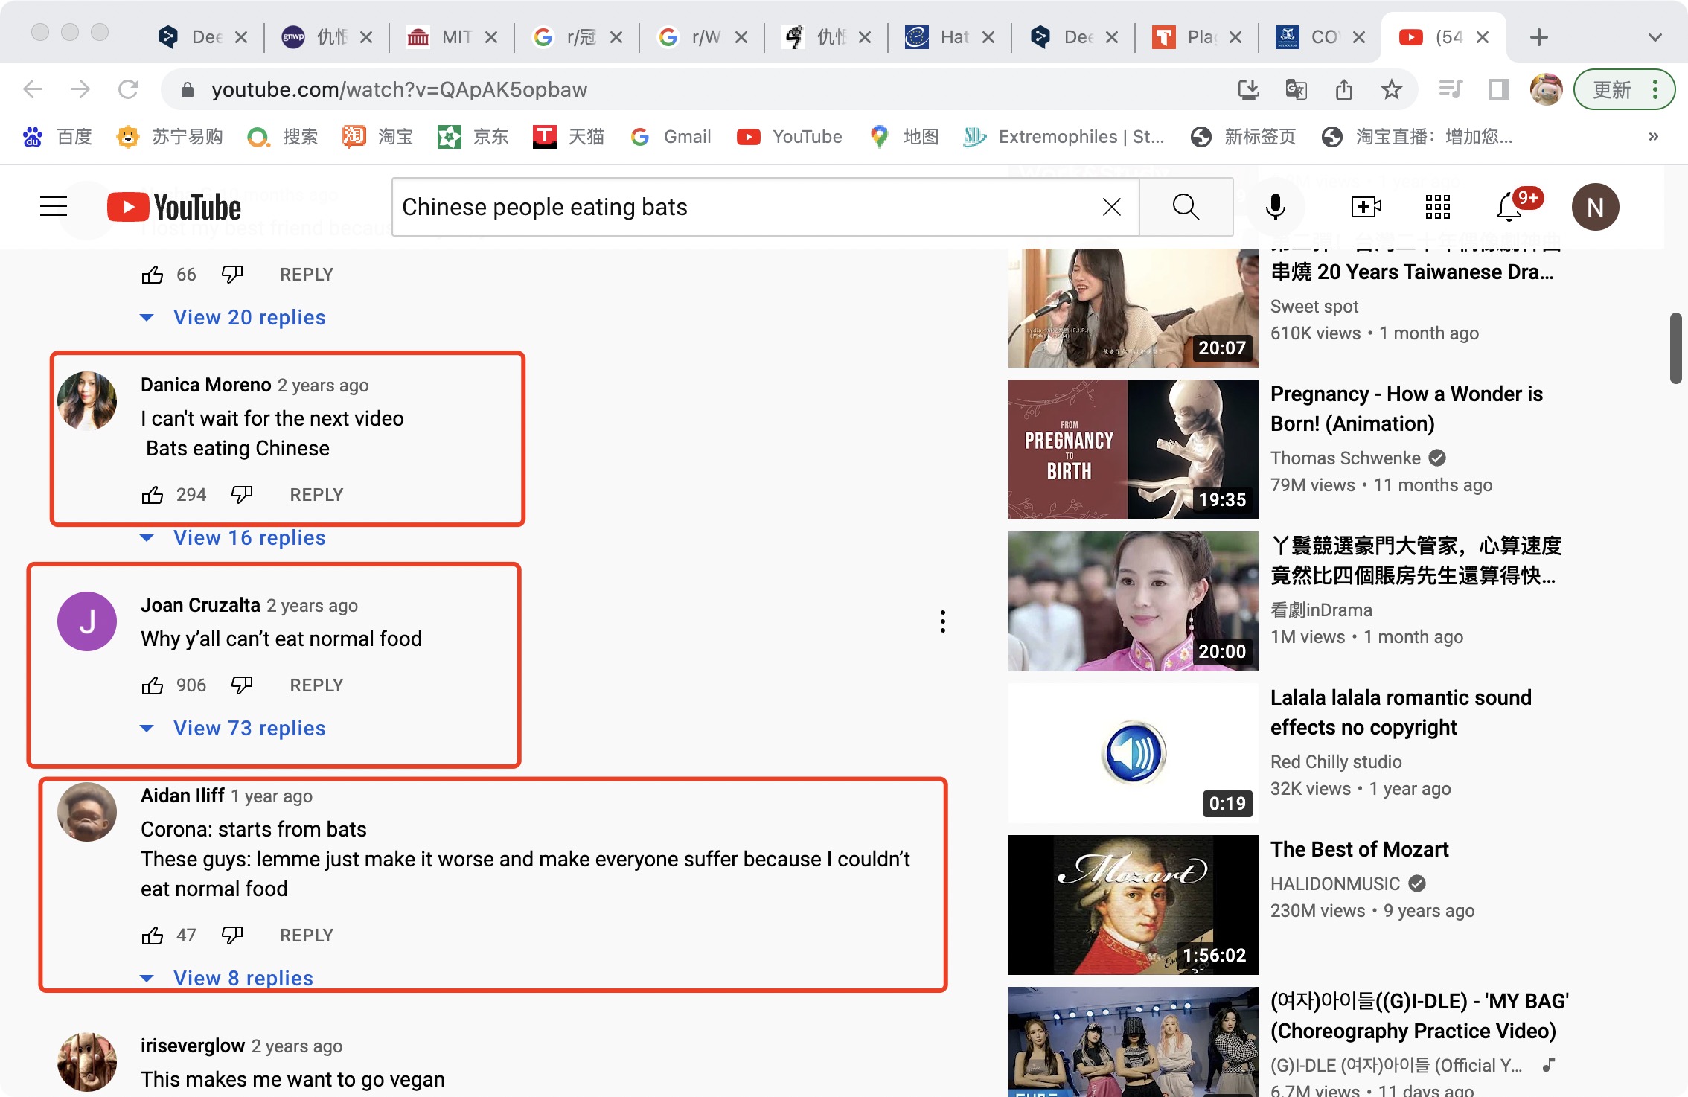
Task: Open The Best of Mozart video title
Action: [1359, 849]
